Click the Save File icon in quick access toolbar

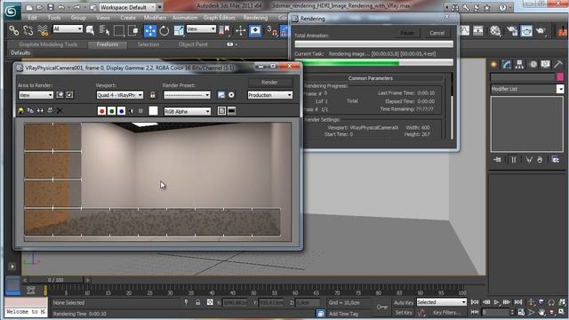click(51, 7)
